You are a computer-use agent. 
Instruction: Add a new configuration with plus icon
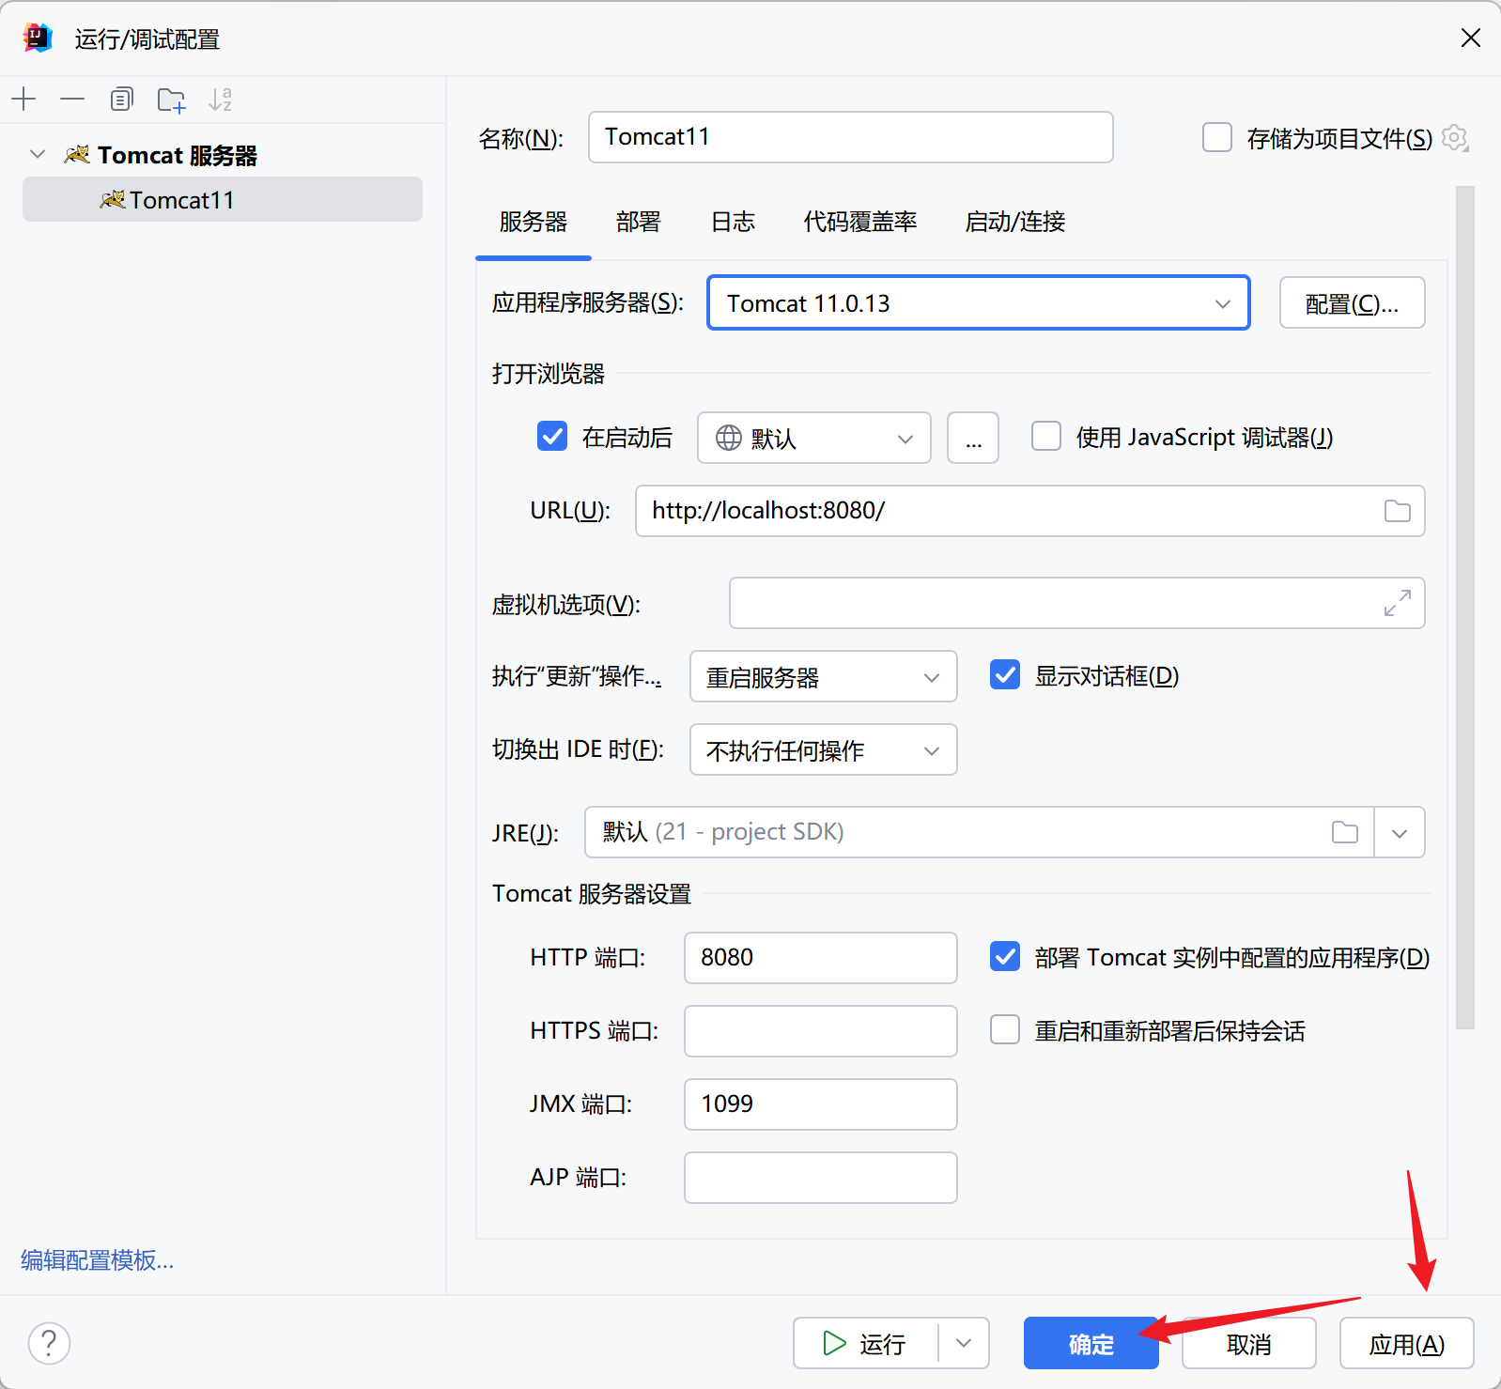(x=23, y=99)
